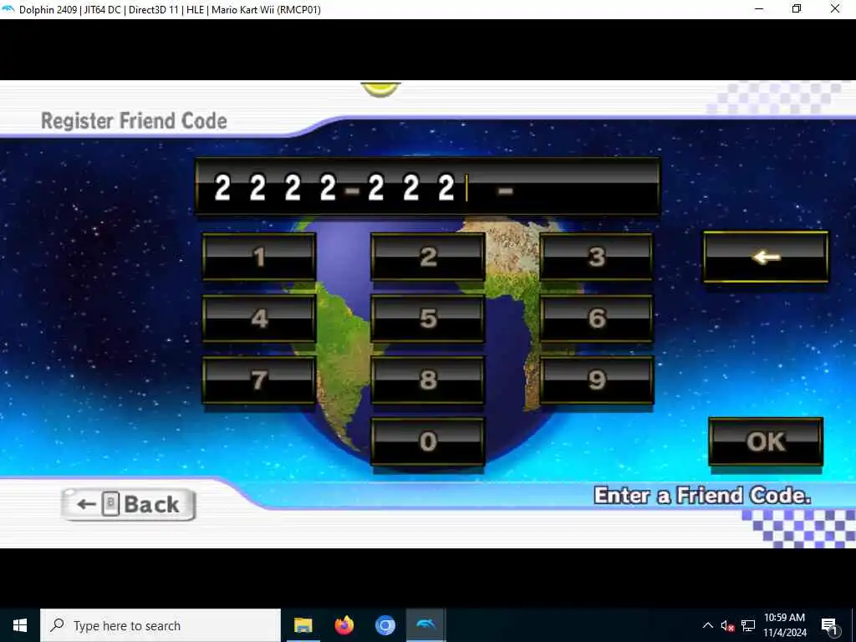Minimize the Dolphin window
This screenshot has width=856, height=642.
759,9
